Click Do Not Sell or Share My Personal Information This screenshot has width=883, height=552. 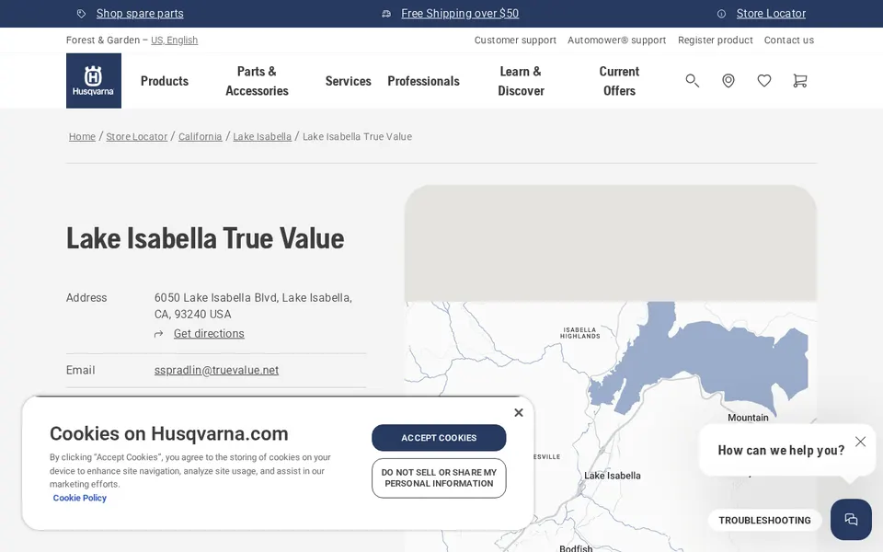tap(439, 478)
